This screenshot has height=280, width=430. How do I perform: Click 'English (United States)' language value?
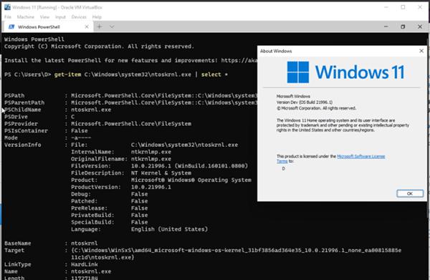169,229
